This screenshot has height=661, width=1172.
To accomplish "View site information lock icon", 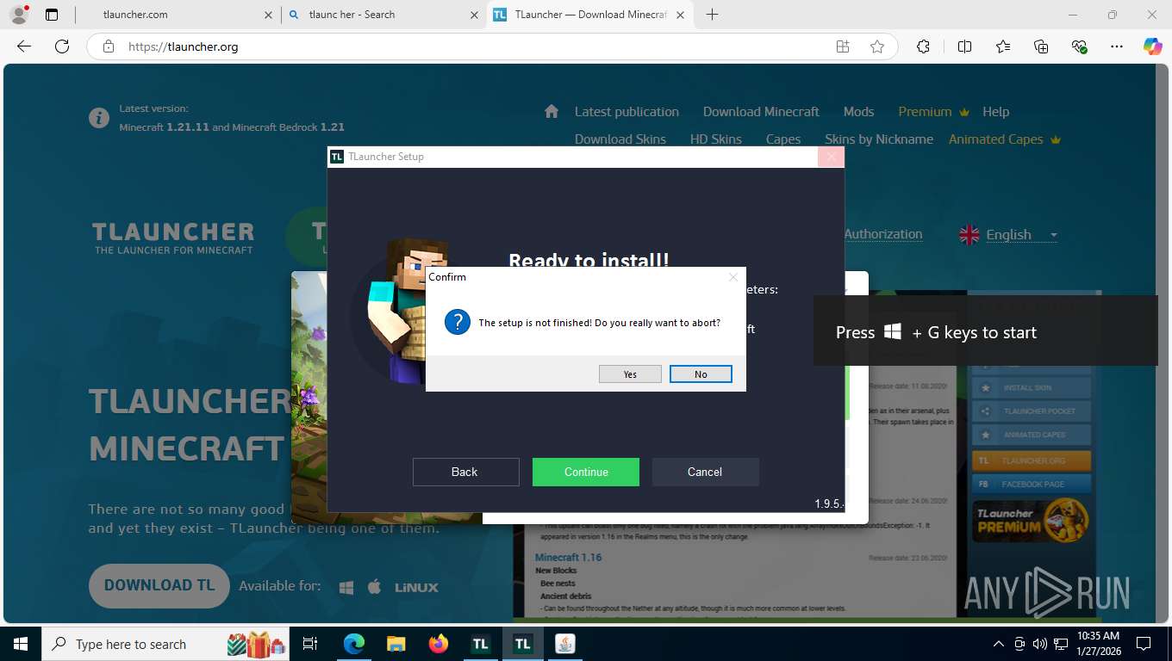I will [x=109, y=46].
